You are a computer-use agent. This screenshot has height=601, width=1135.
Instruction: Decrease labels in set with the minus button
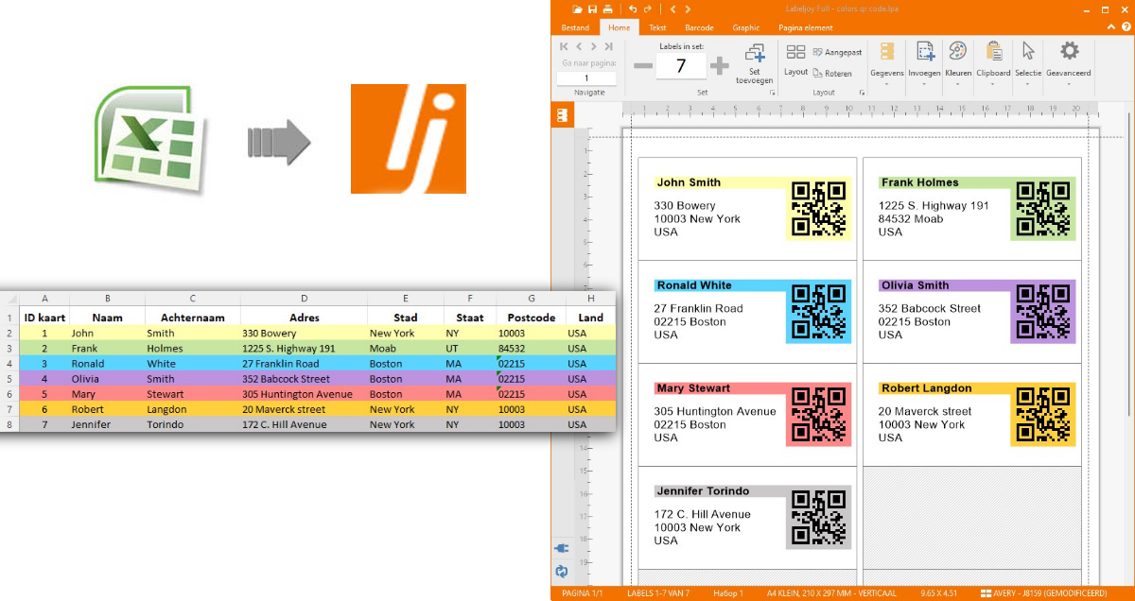643,65
